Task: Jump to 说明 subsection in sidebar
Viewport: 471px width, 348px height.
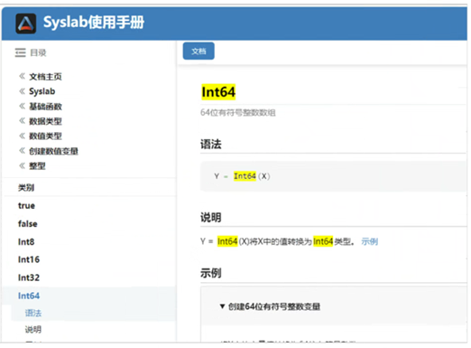Action: point(33,330)
